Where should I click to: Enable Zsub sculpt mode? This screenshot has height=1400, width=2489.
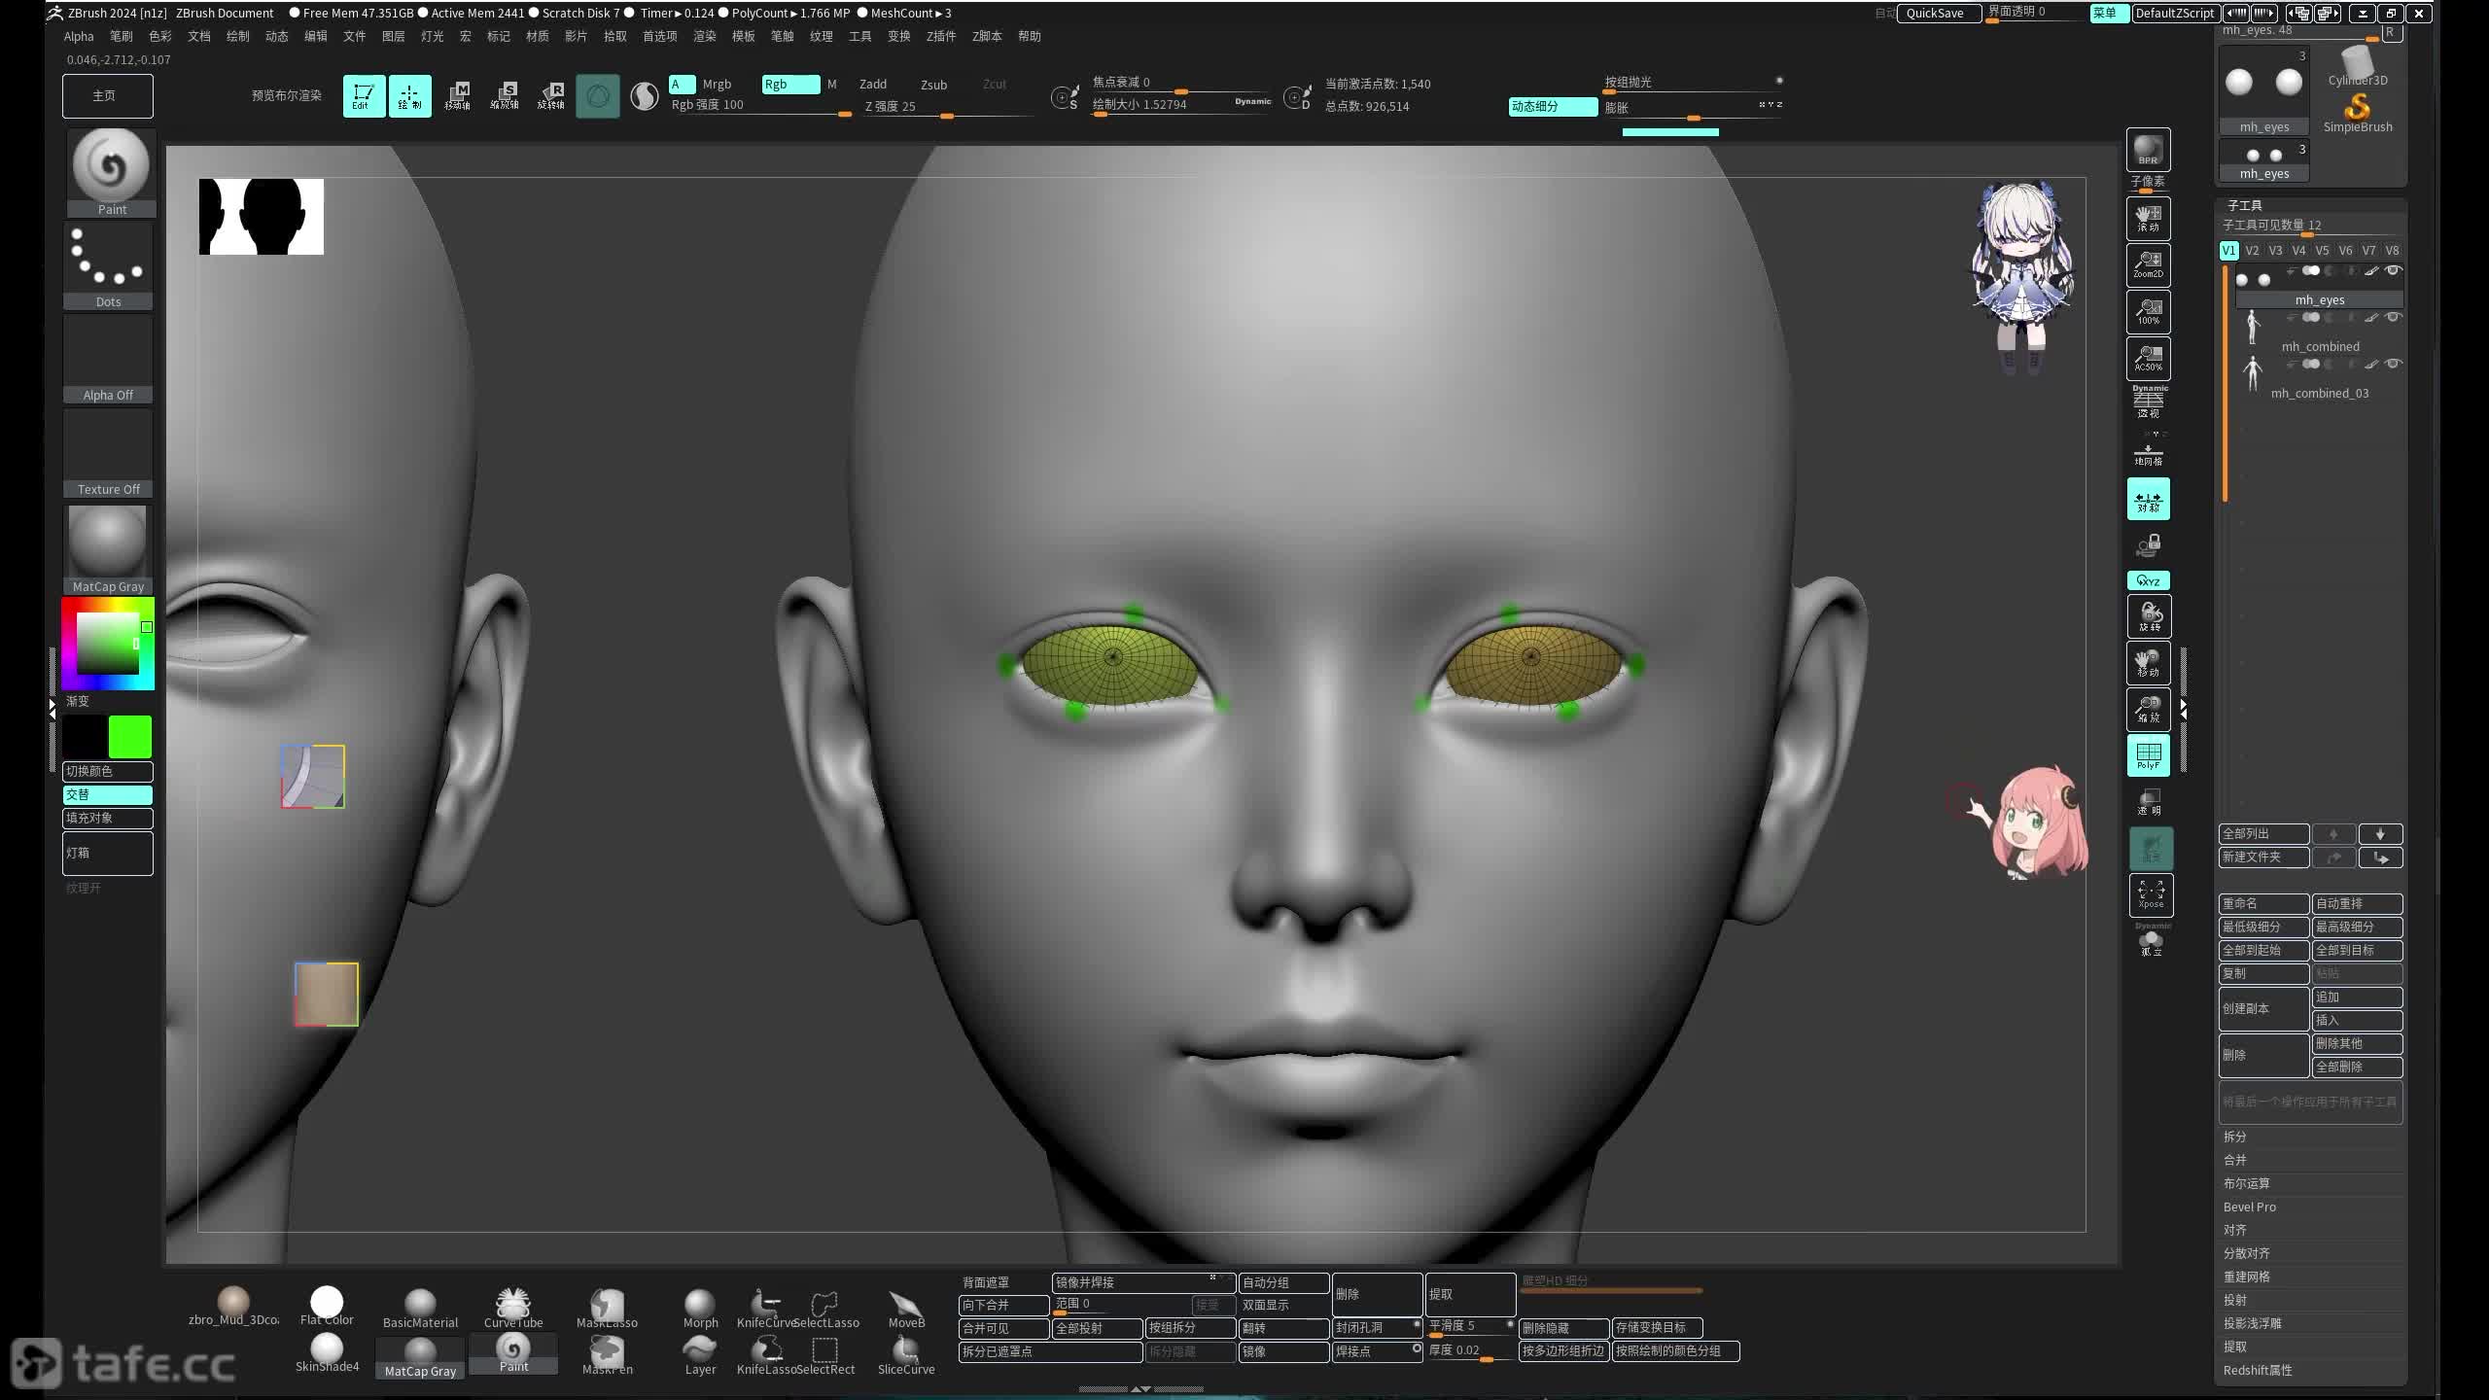(x=933, y=84)
